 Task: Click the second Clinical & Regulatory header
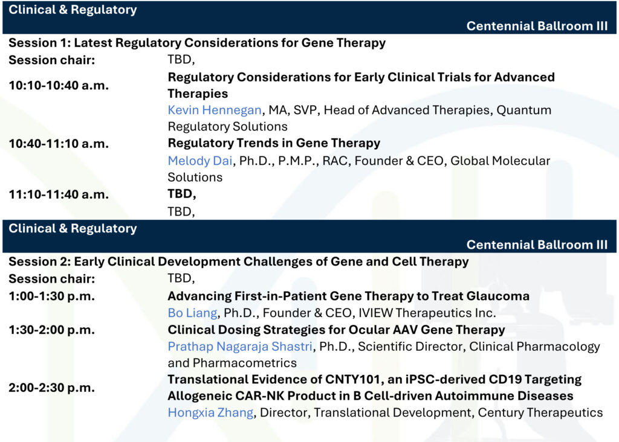pos(73,229)
